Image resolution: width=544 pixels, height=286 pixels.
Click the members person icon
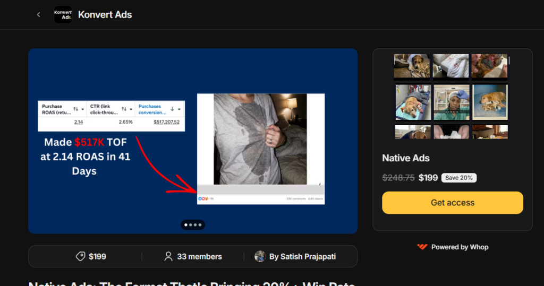168,256
